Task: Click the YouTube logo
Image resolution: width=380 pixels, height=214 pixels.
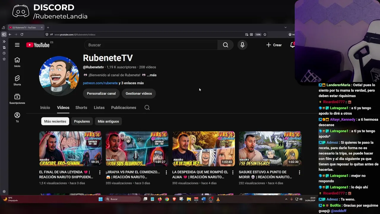Action: pyautogui.click(x=38, y=45)
